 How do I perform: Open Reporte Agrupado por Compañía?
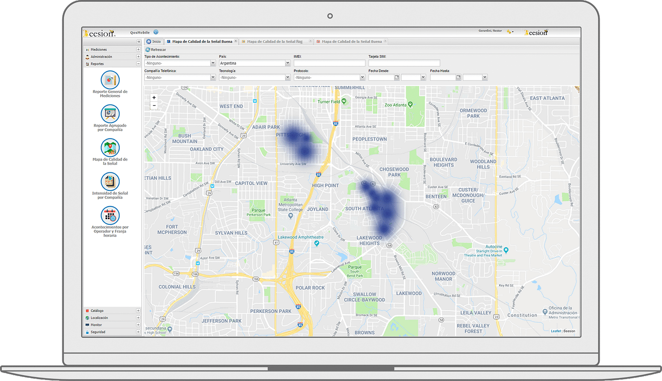[x=110, y=118]
